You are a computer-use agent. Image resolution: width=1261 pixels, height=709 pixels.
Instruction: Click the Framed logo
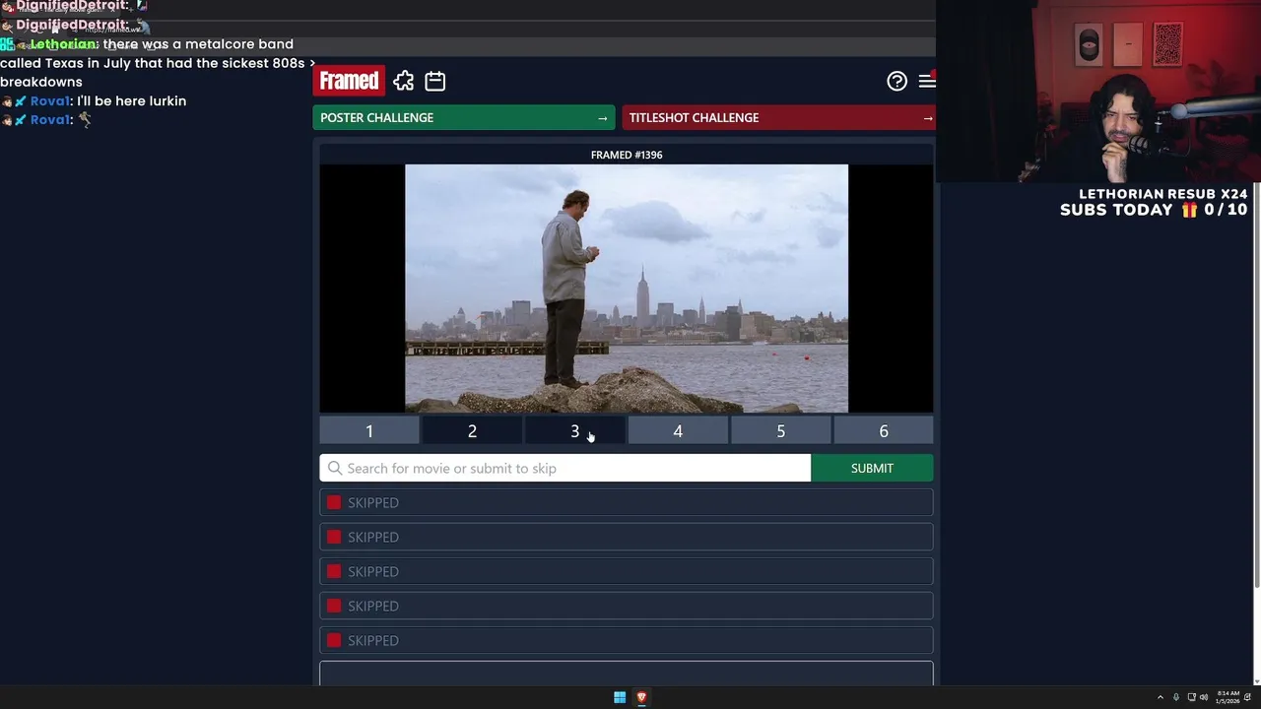coord(349,81)
